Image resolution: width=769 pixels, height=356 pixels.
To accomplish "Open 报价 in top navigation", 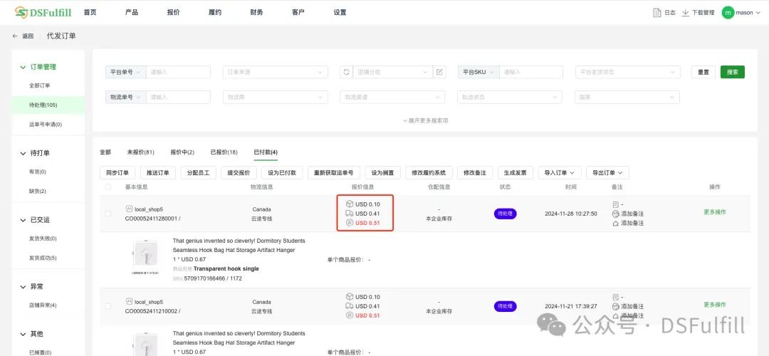I will [173, 12].
